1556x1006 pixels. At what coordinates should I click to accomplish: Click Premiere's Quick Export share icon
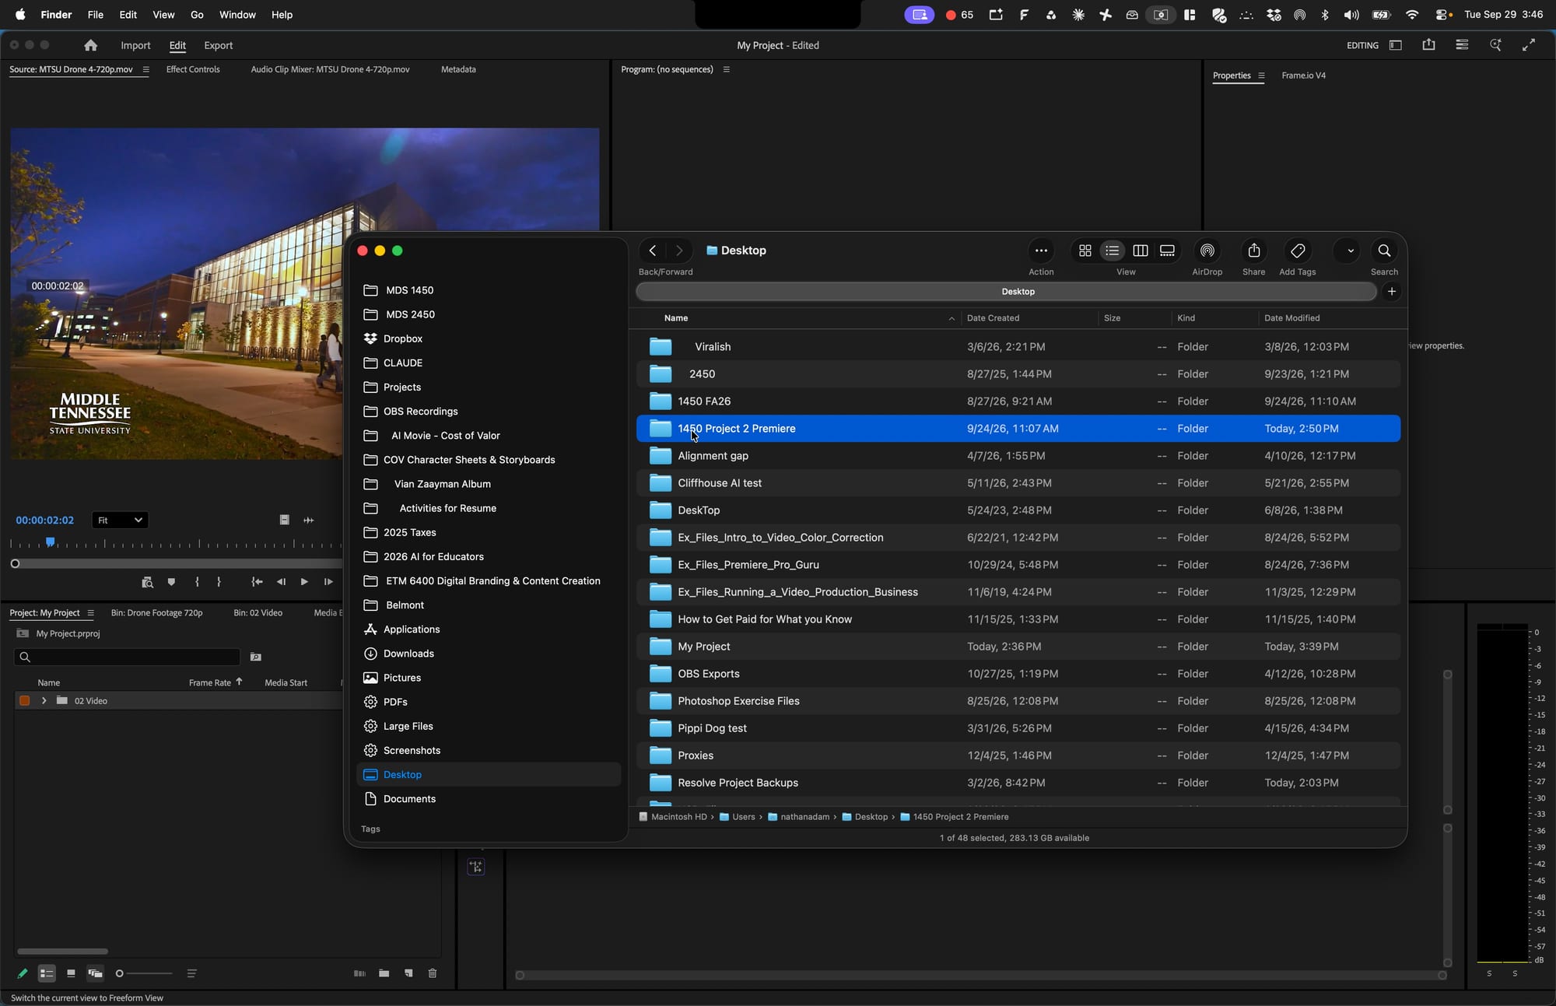point(1428,44)
